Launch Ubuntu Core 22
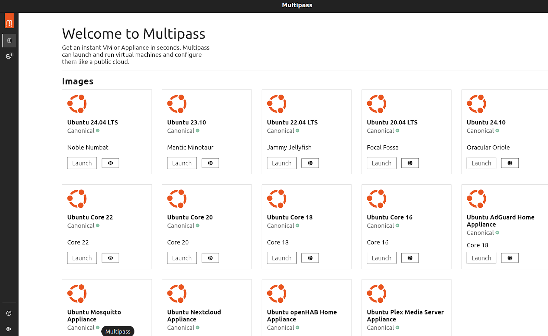548x336 pixels. point(82,258)
